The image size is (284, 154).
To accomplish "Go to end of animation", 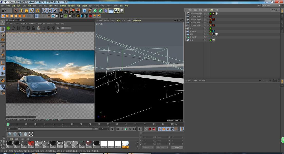I will 140,129.
